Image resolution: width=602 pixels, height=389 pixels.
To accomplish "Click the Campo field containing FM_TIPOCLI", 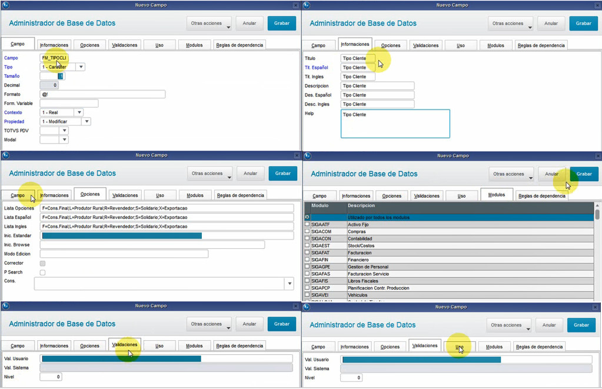I will (54, 58).
